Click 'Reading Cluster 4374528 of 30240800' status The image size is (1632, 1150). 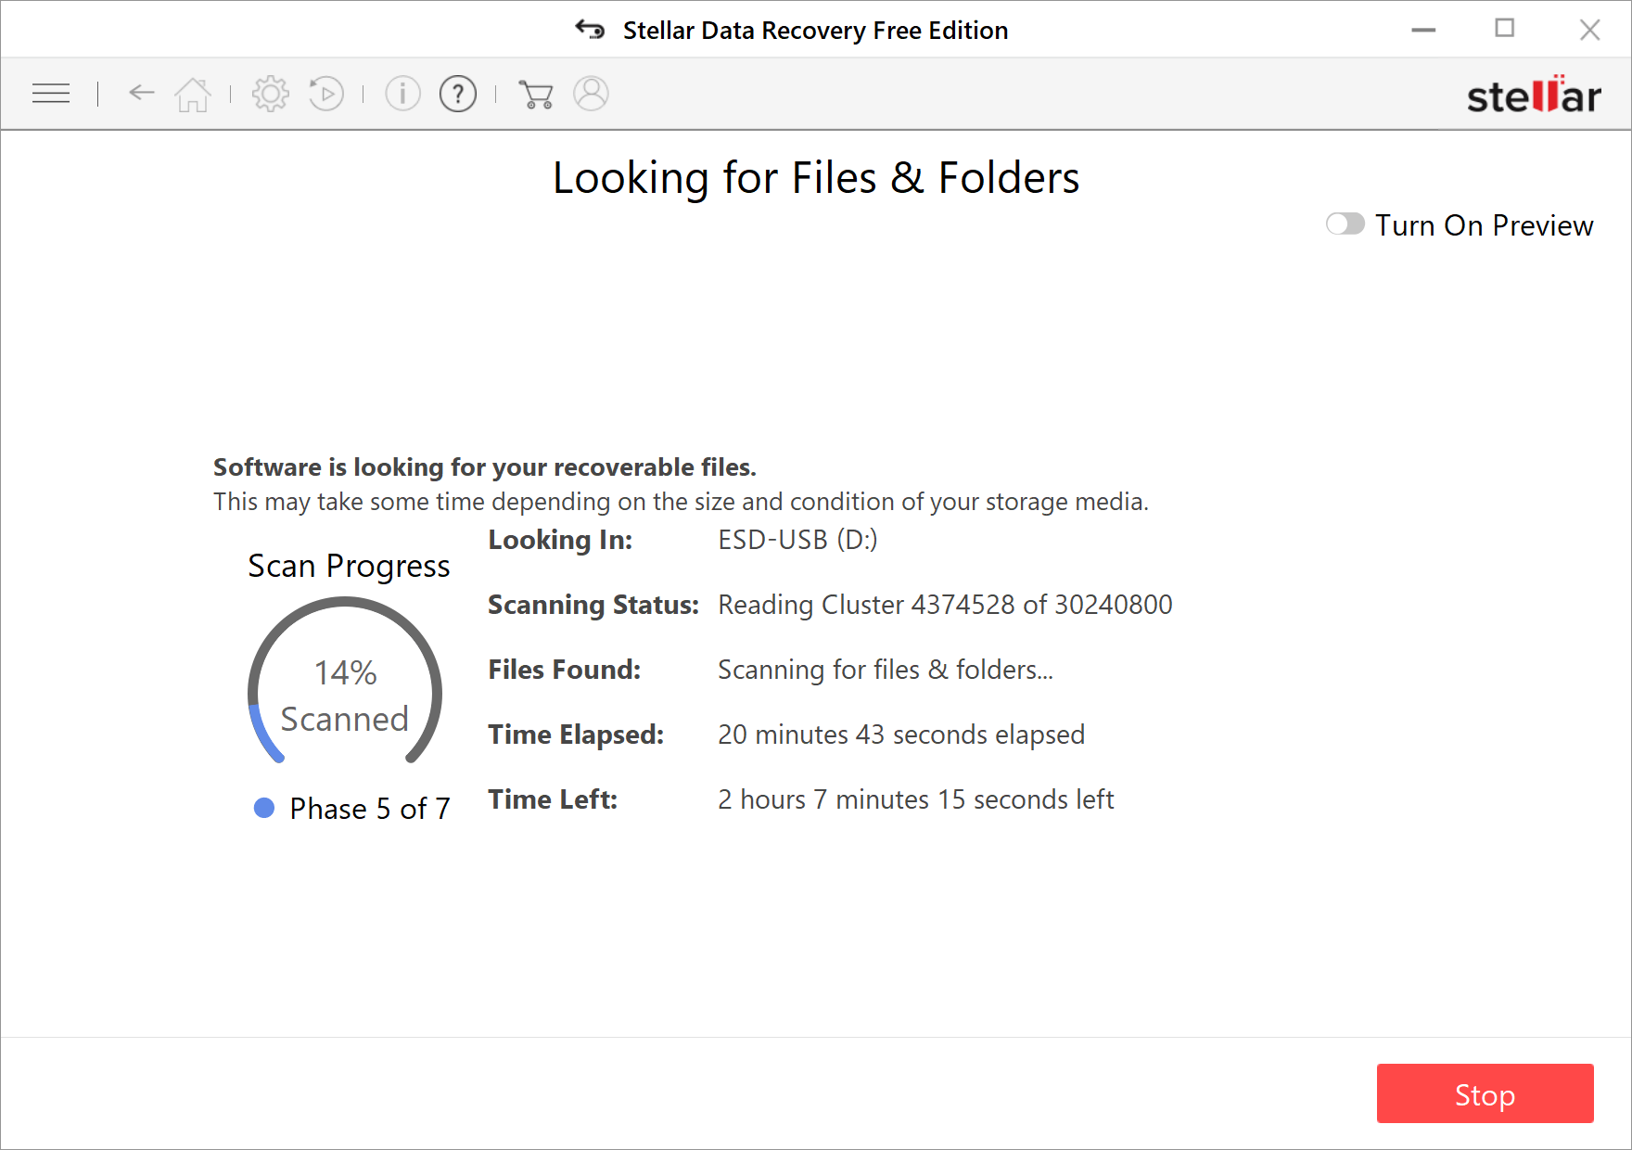[x=945, y=605]
